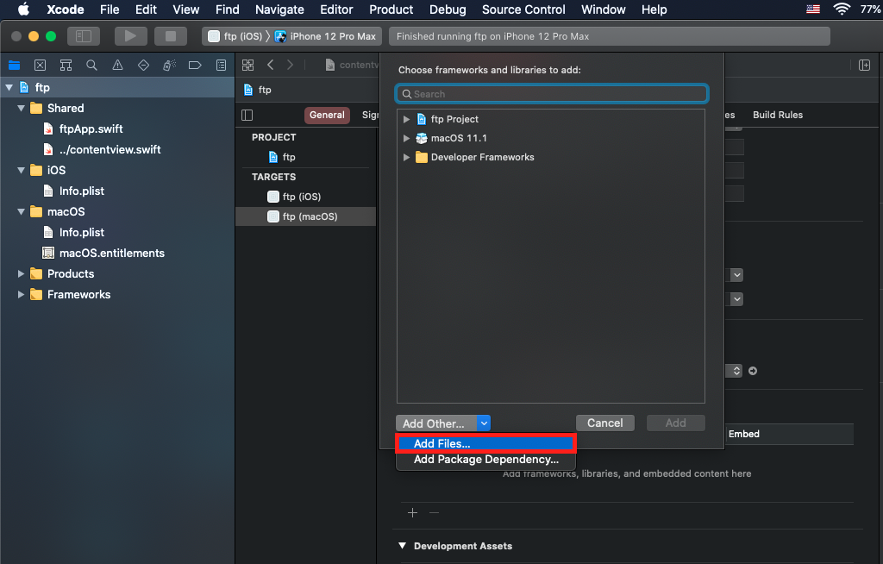Click the activity status bar text
Screen dimensions: 883x564
coord(492,36)
